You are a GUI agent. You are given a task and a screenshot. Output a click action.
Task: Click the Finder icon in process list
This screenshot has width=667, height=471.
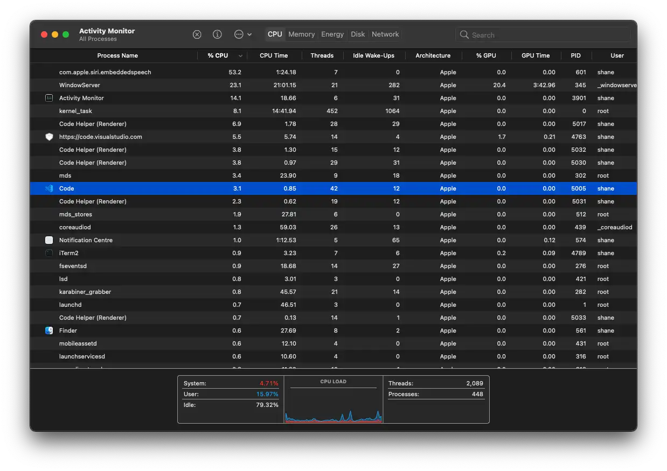[49, 331]
